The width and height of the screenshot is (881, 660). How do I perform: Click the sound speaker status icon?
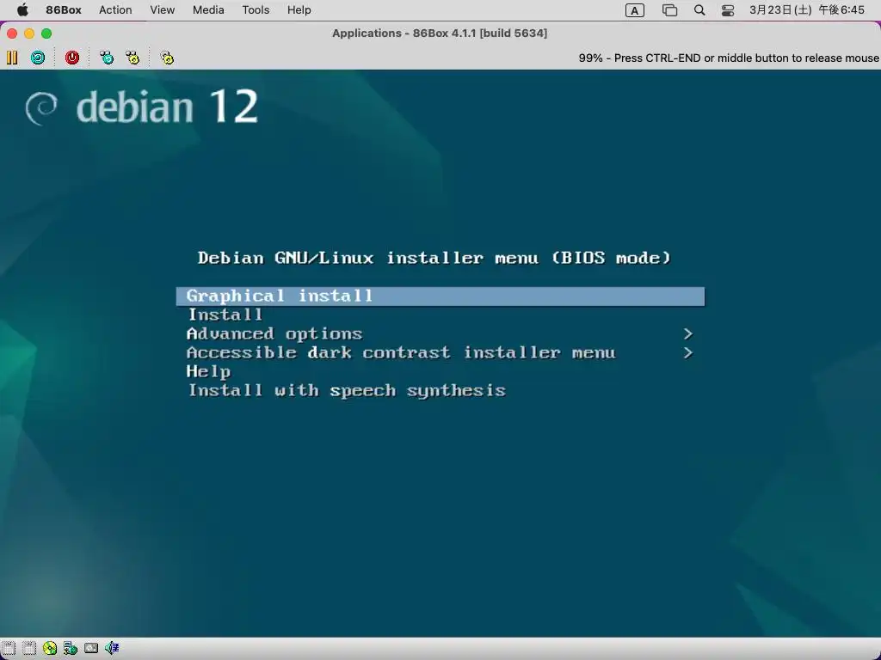click(x=112, y=648)
